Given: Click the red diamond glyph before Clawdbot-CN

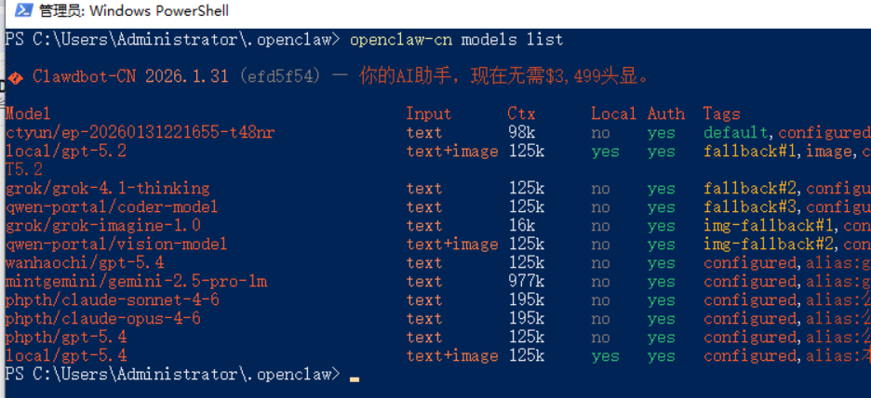Looking at the screenshot, I should pos(16,78).
